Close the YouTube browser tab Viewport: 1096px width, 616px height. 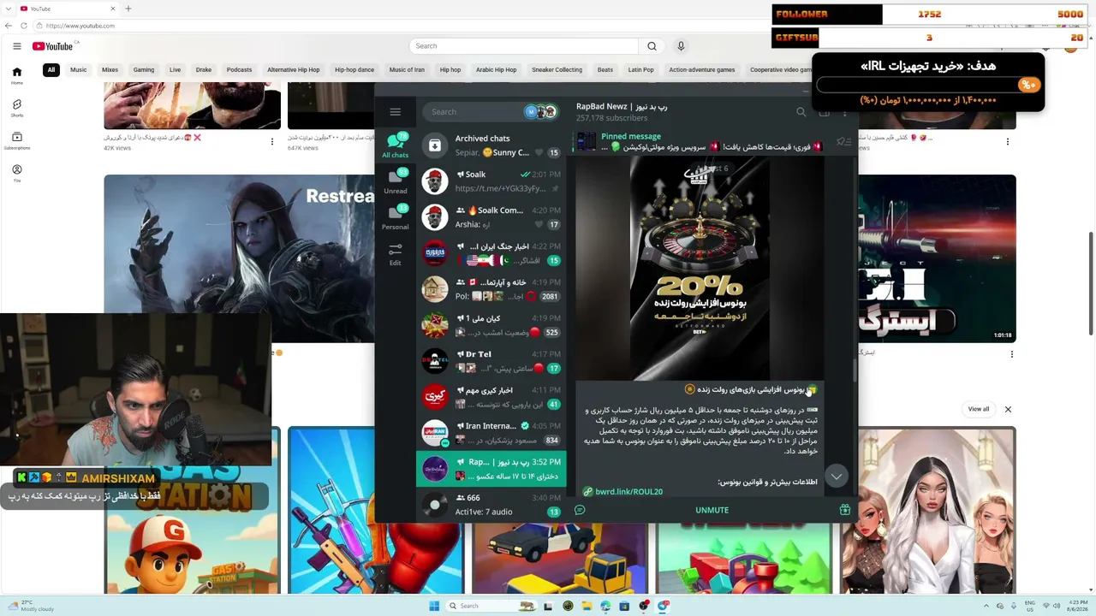(x=113, y=9)
